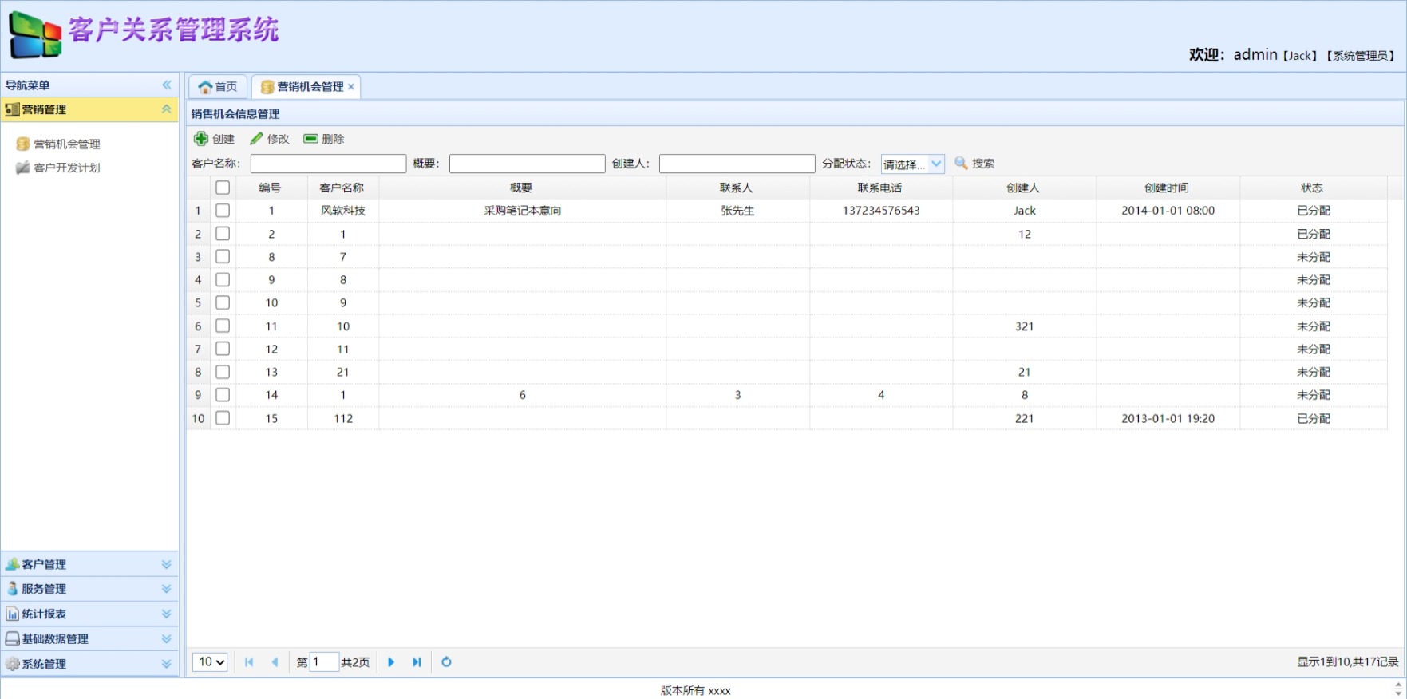Click the 系统管理 gear icon
The image size is (1407, 699).
coord(12,664)
